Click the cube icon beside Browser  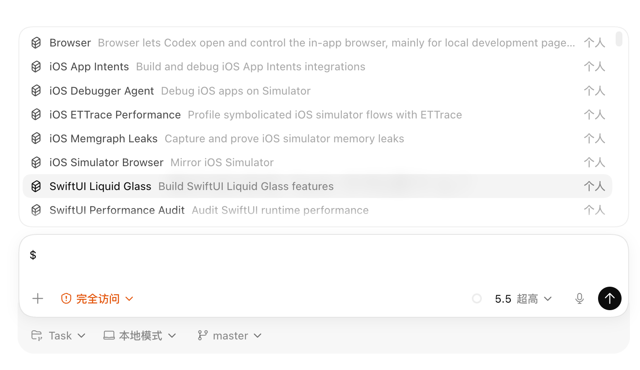pyautogui.click(x=36, y=43)
